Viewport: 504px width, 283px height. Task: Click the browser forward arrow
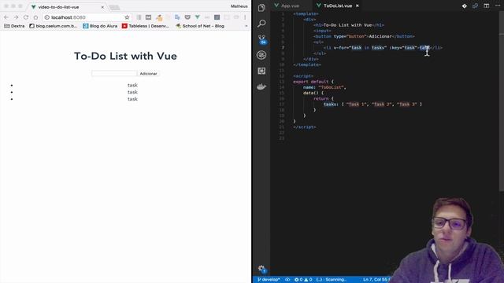[x=16, y=17]
